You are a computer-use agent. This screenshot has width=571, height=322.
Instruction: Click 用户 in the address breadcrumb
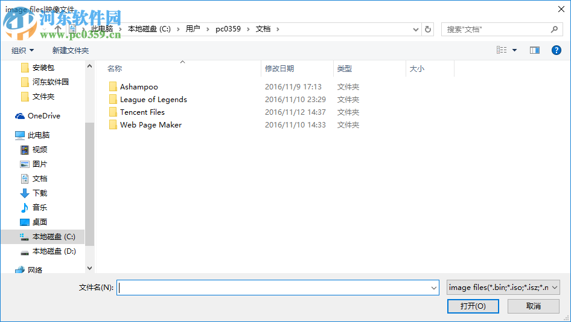tap(193, 29)
